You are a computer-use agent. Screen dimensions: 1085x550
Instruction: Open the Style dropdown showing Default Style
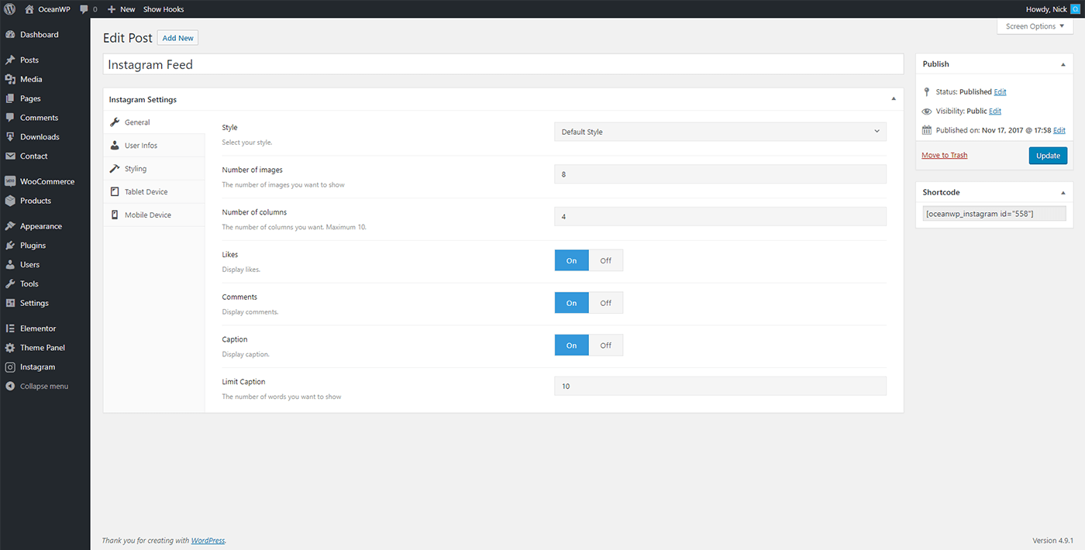(720, 132)
